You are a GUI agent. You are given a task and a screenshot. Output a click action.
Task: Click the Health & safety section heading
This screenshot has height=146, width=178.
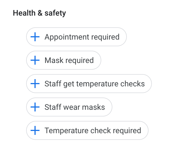coord(39,13)
